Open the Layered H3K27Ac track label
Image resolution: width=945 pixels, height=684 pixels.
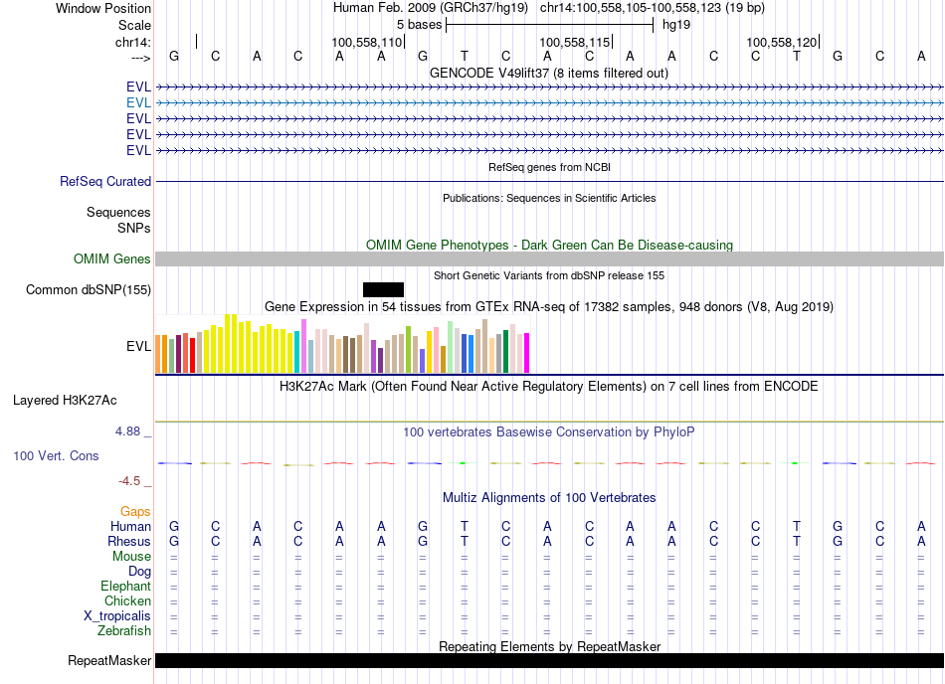(x=65, y=401)
